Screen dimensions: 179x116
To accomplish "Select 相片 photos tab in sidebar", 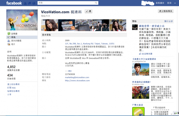I will click(13, 44).
